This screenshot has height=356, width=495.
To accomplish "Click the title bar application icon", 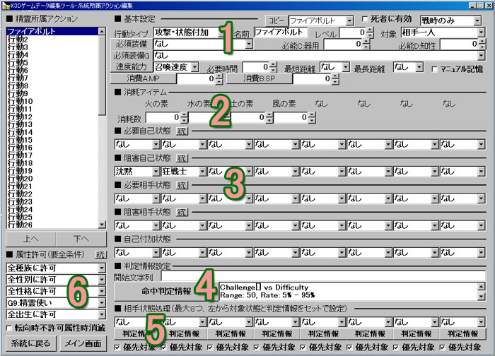I will (x=6, y=6).
